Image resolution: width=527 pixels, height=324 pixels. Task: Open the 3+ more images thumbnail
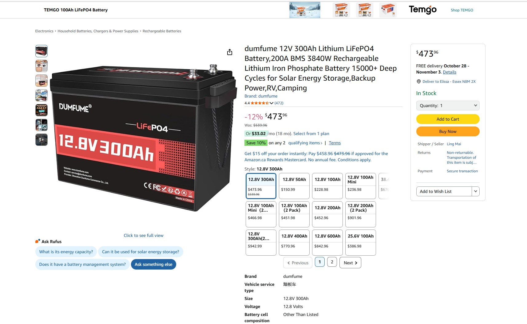42,140
